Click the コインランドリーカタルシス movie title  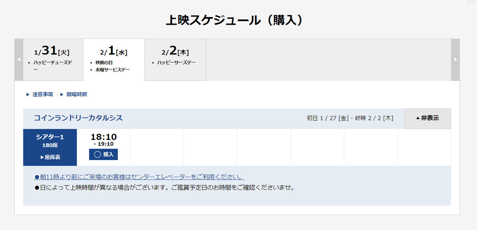click(78, 118)
